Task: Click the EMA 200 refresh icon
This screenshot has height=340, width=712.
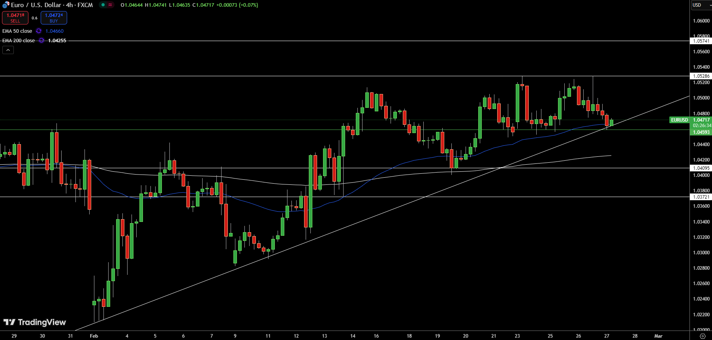Action: pos(41,40)
